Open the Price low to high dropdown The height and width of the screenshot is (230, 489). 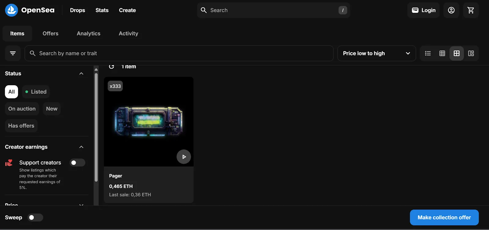point(377,53)
